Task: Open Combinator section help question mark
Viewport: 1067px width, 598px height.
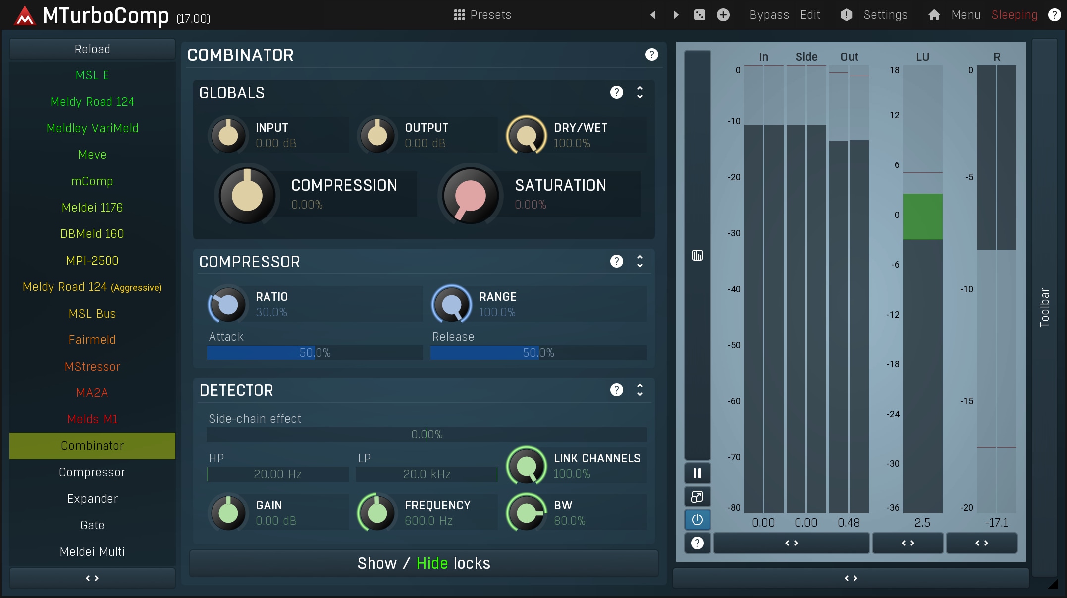Action: (651, 54)
